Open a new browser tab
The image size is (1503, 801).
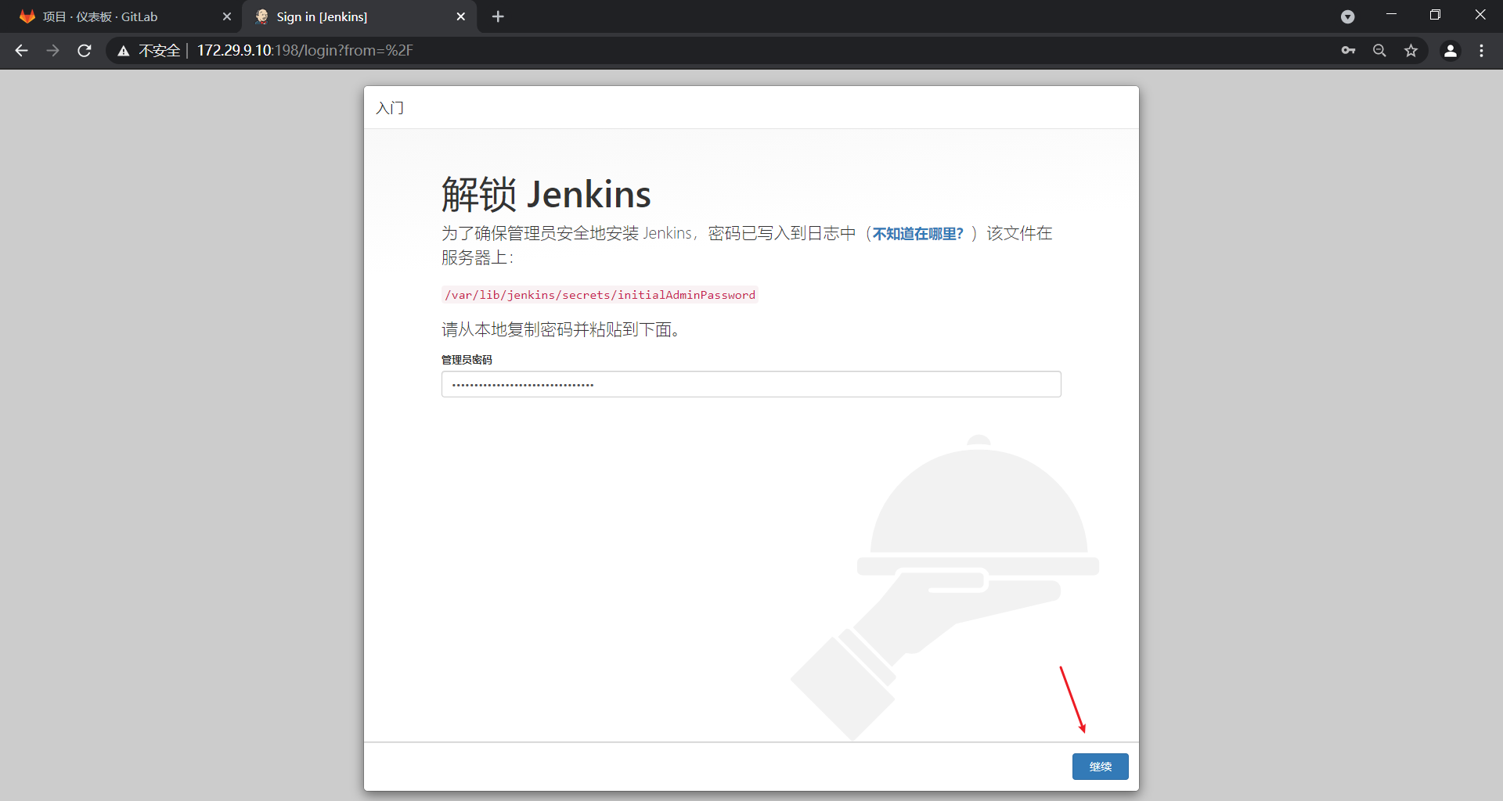pos(498,16)
